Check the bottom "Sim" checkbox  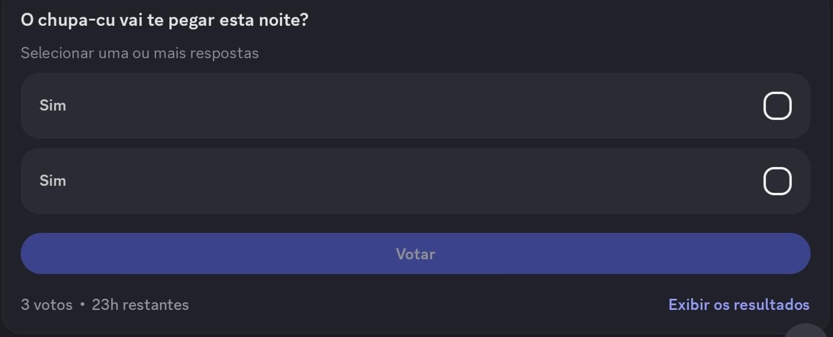click(777, 181)
